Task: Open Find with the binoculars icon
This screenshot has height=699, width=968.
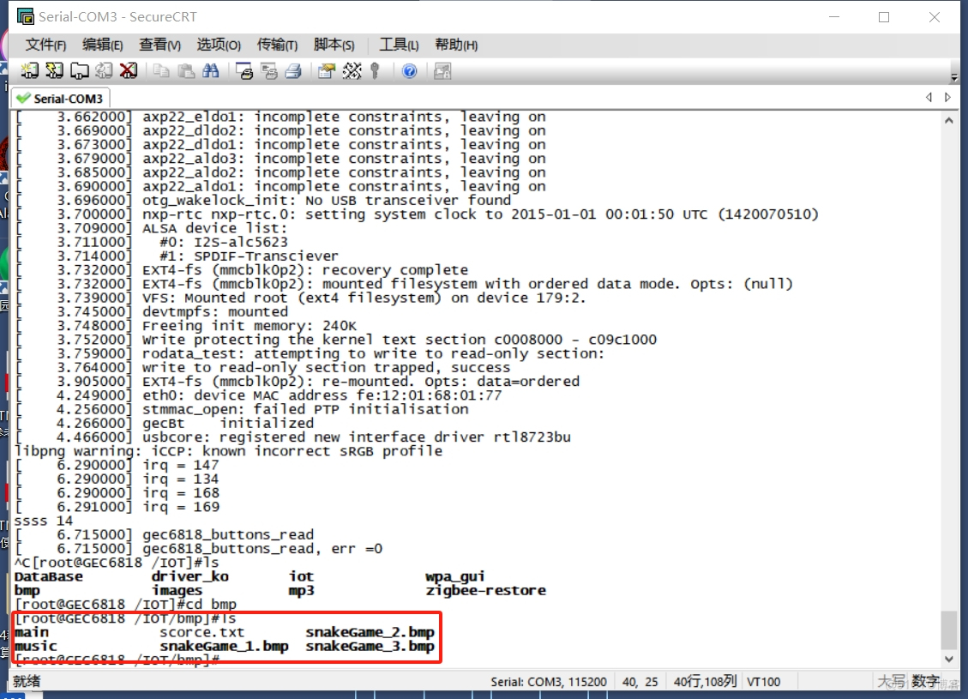Action: [x=211, y=70]
